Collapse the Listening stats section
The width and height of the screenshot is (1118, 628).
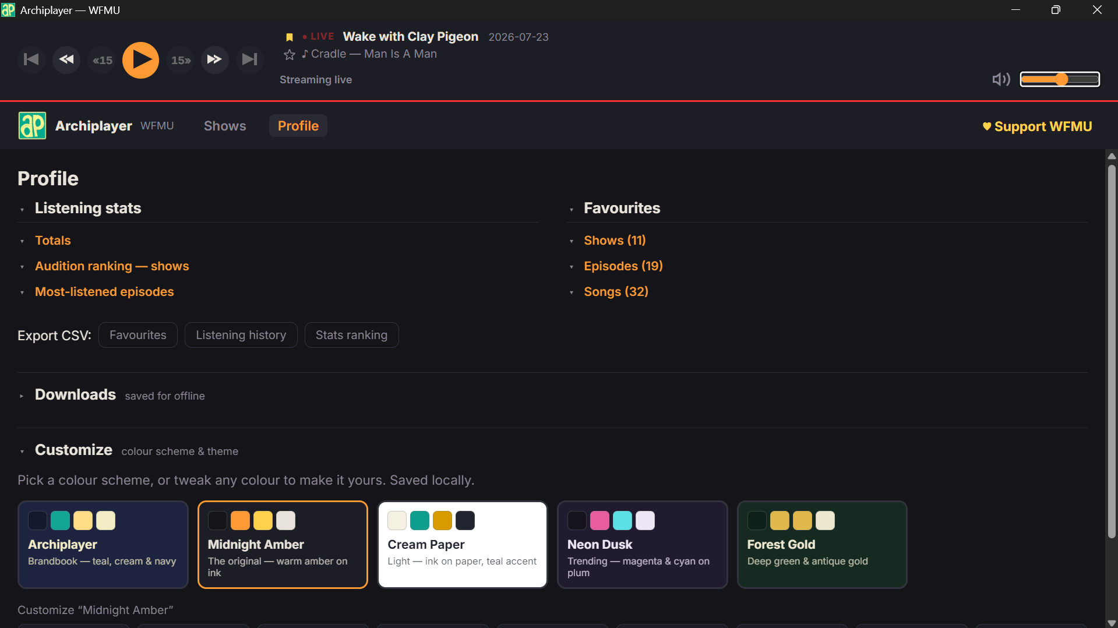[x=87, y=209]
